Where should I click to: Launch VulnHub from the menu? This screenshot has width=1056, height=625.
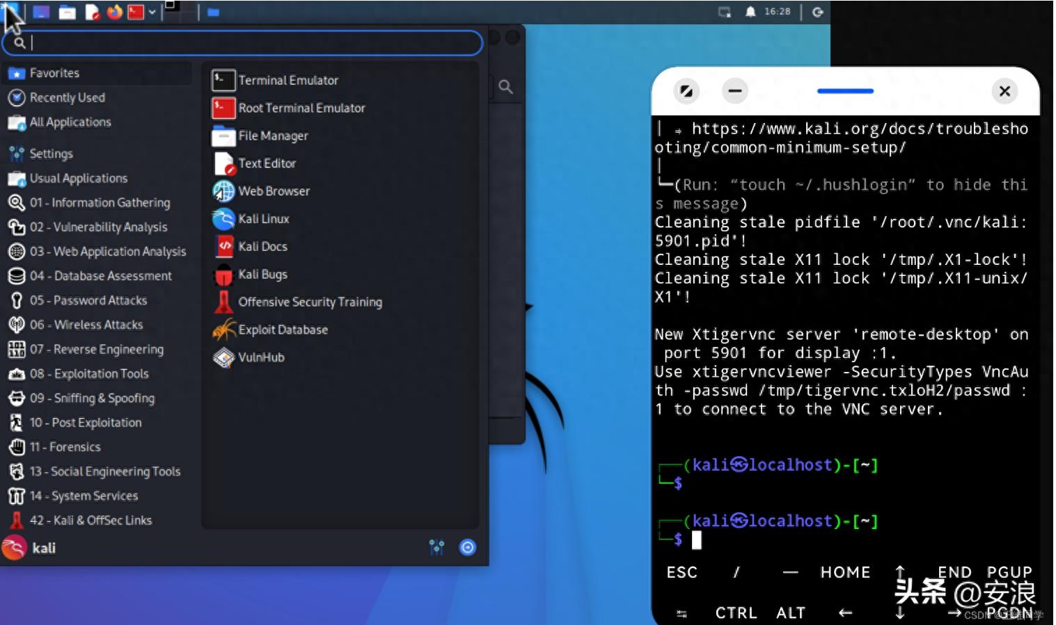260,357
